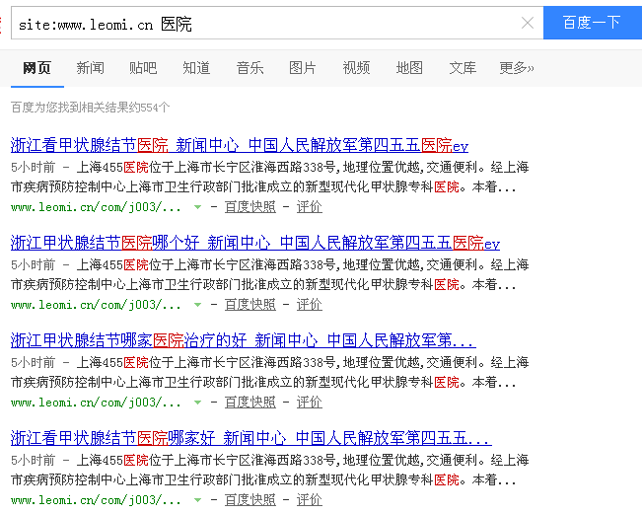Open fourth result 浙江看甲状腺结节医院哪家好
This screenshot has height=514, width=642.
pos(250,438)
